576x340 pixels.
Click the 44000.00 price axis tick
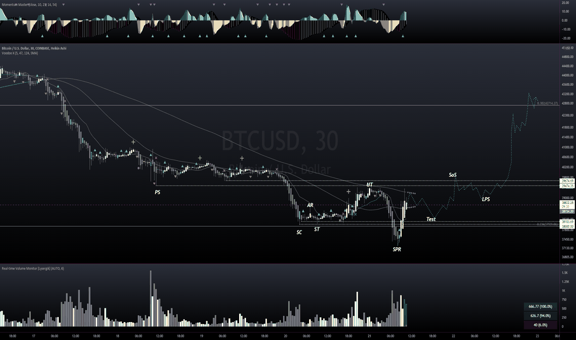(567, 75)
